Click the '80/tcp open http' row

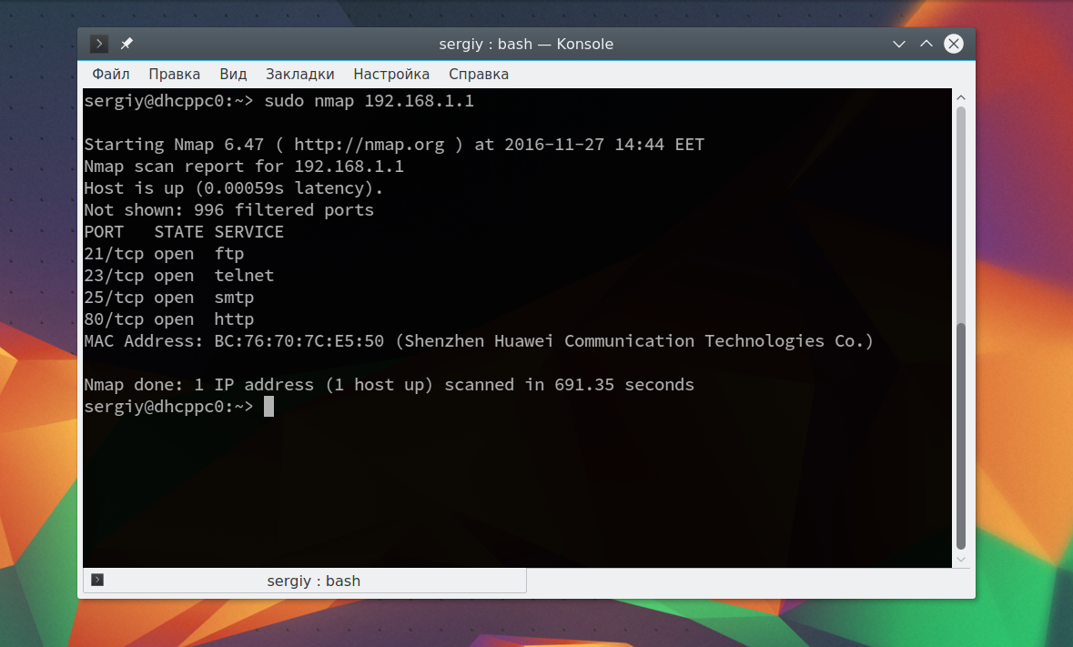click(168, 319)
